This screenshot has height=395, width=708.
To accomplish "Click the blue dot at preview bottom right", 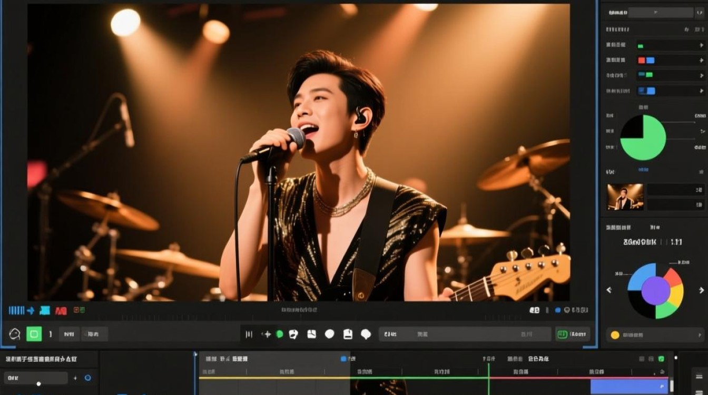I will point(558,310).
